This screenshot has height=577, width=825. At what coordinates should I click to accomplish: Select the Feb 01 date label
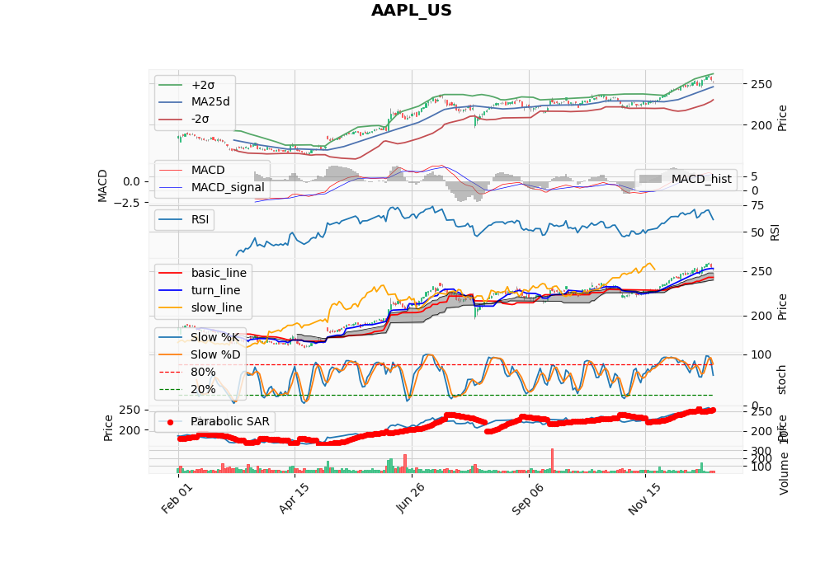coord(177,499)
